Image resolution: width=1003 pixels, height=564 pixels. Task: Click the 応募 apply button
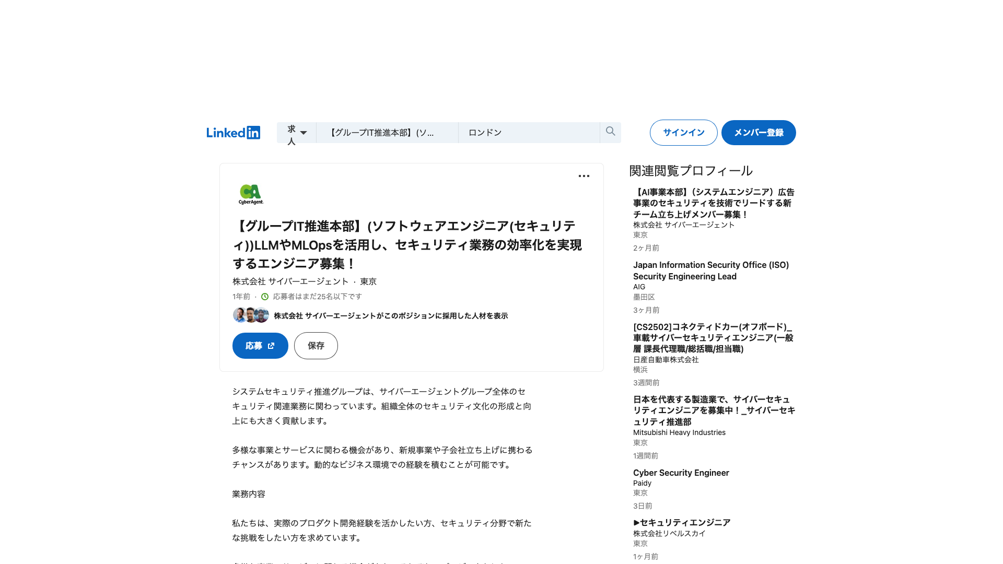tap(260, 346)
